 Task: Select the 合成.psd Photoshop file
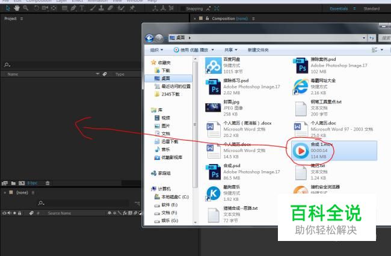click(x=242, y=172)
